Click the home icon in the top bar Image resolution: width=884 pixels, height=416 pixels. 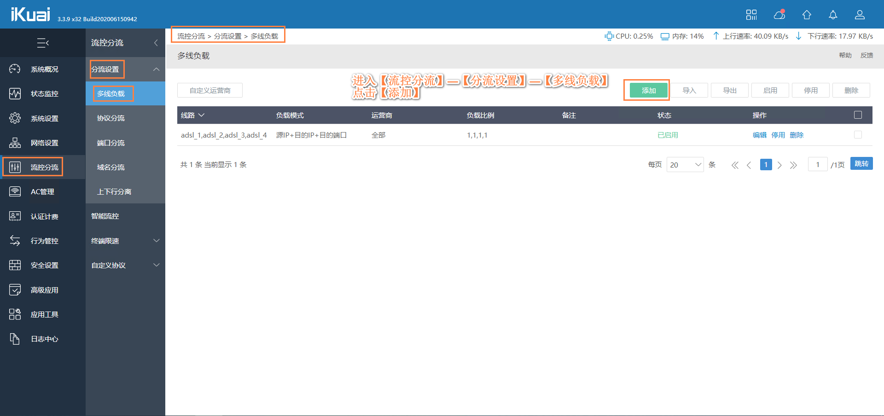point(806,15)
